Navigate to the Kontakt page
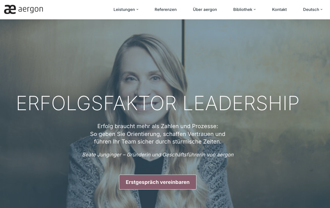330x208 pixels. coord(279,10)
